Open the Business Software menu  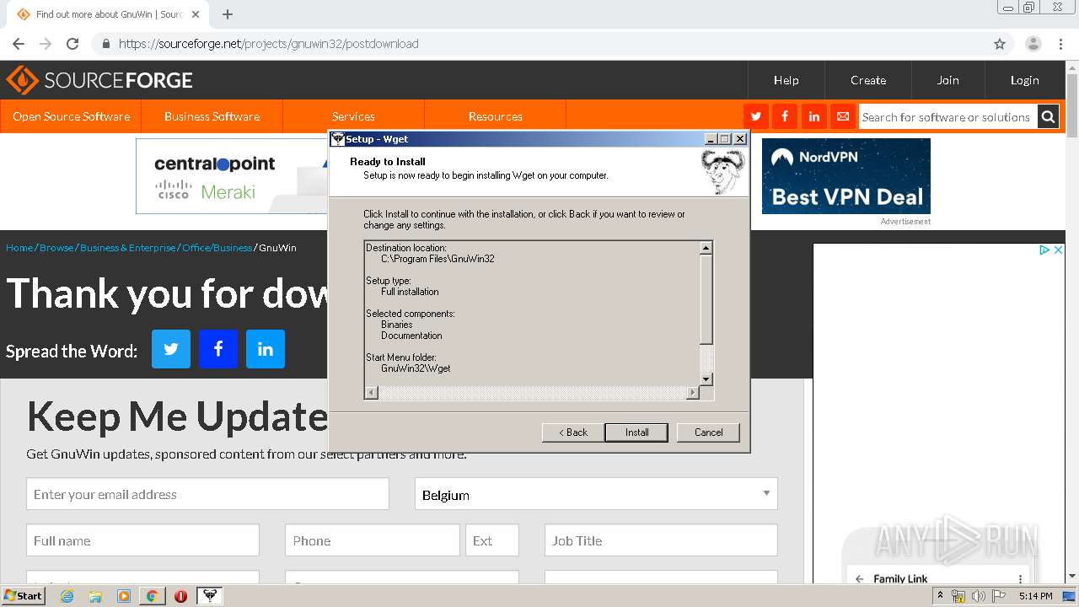(x=212, y=116)
